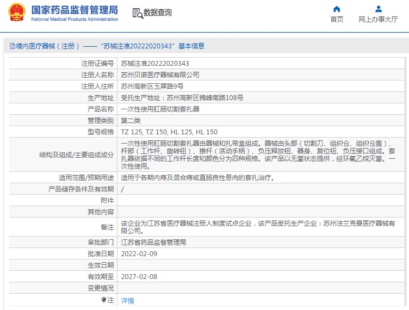Image resolution: width=409 pixels, height=310 pixels.
Task: Click the 适用范围/预期用途 row label
Action: (x=86, y=178)
